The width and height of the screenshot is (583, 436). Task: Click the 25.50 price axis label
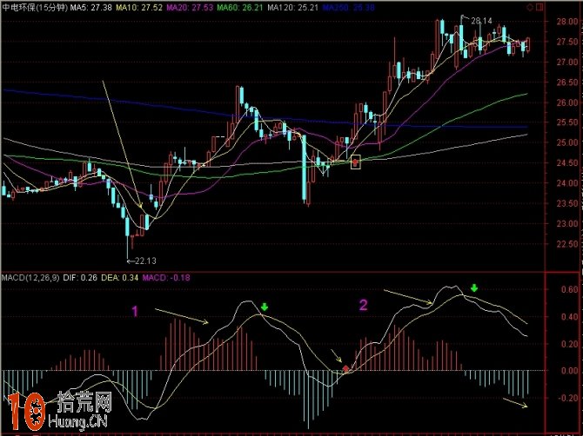tap(567, 122)
